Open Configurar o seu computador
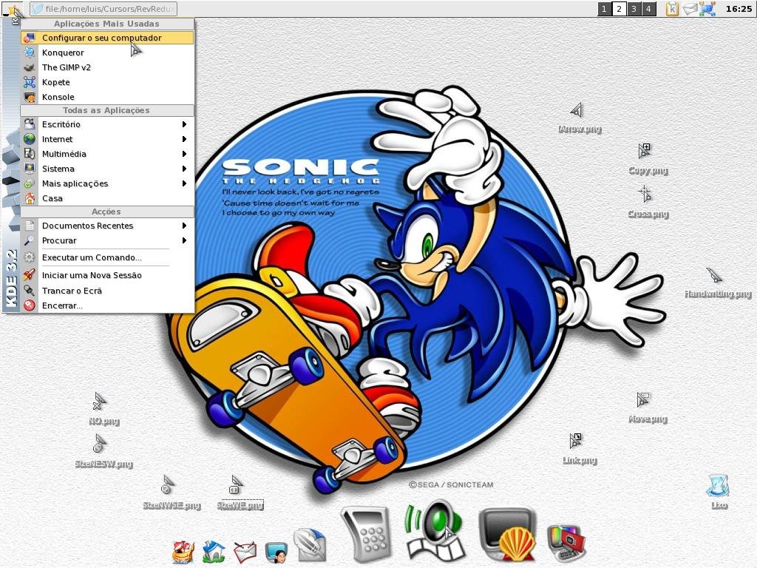Image resolution: width=757 pixels, height=568 pixels. tap(107, 38)
